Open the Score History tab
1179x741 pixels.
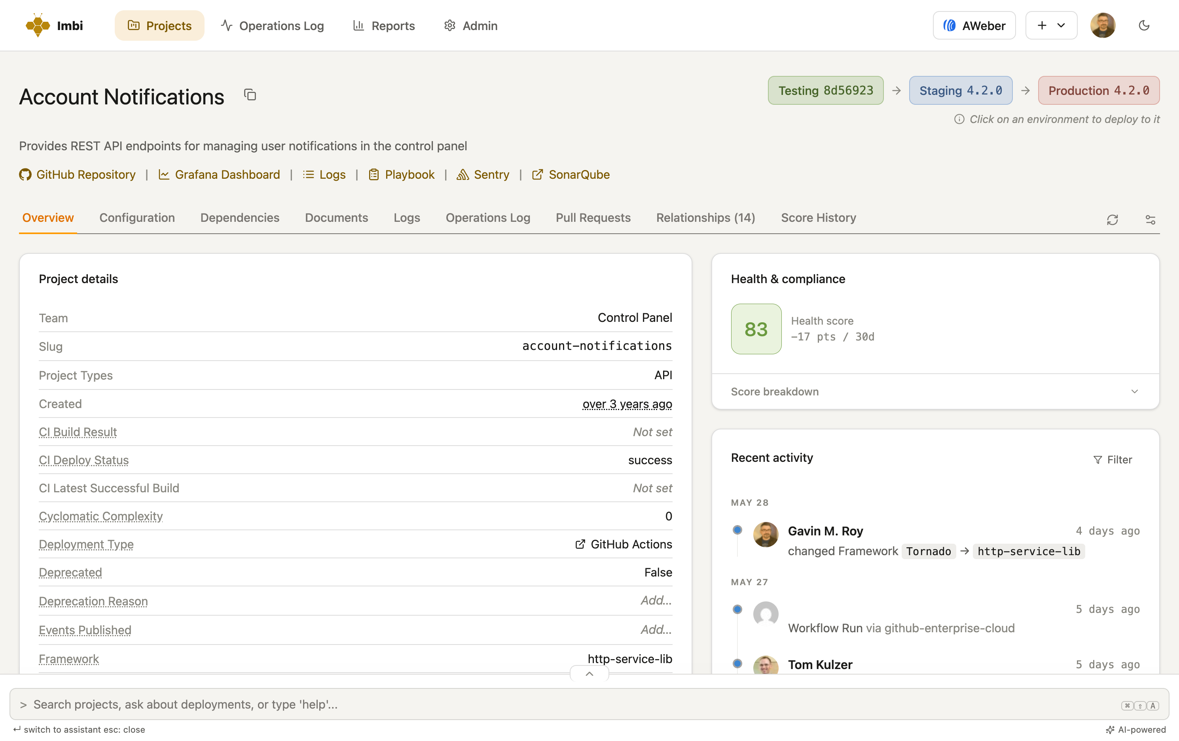point(818,218)
